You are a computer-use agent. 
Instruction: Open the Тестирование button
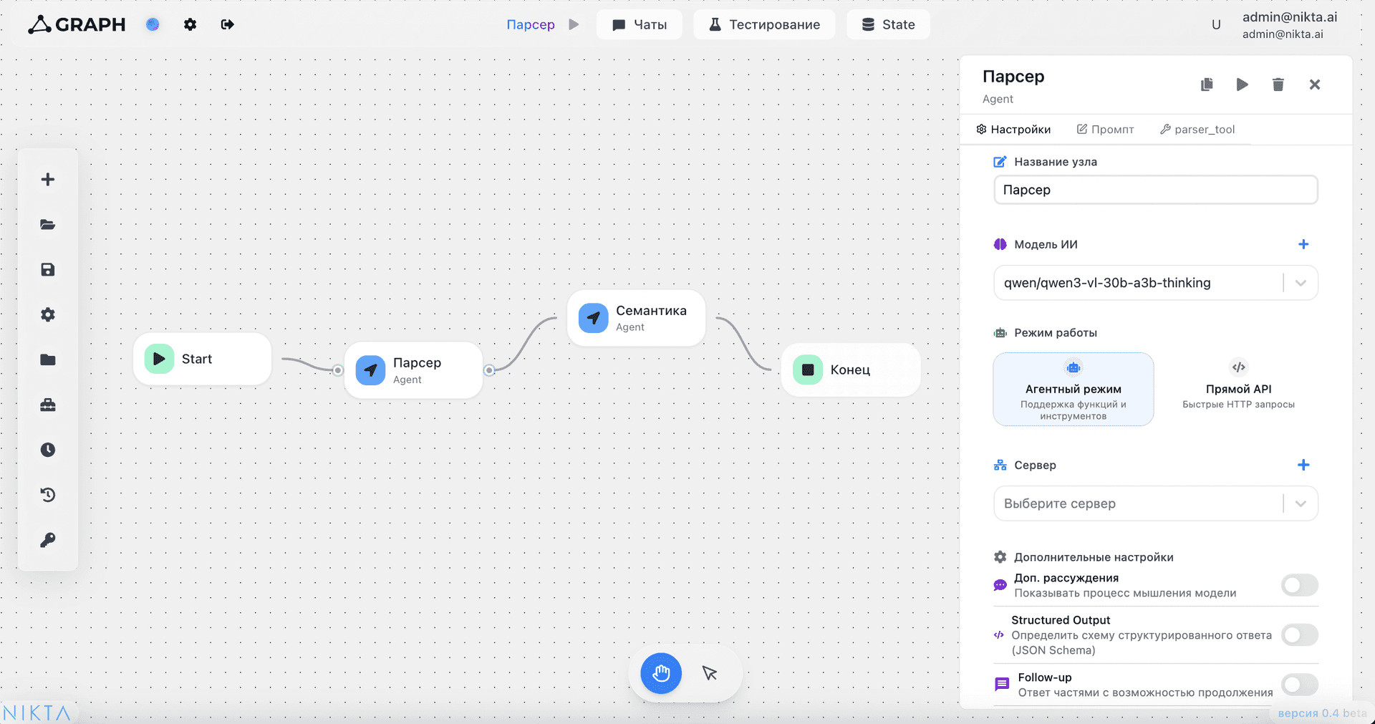point(764,24)
